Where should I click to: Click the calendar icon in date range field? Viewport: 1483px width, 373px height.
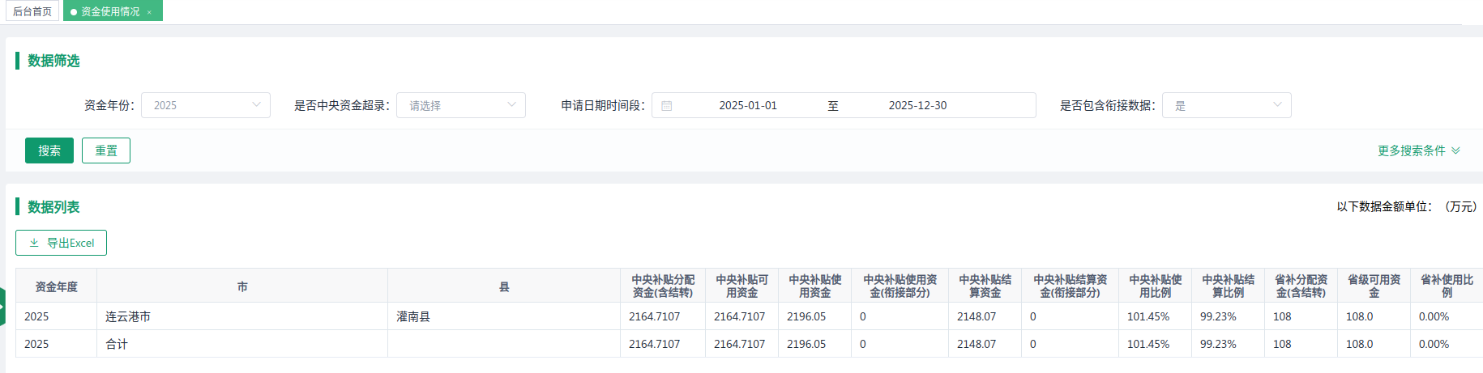point(667,106)
